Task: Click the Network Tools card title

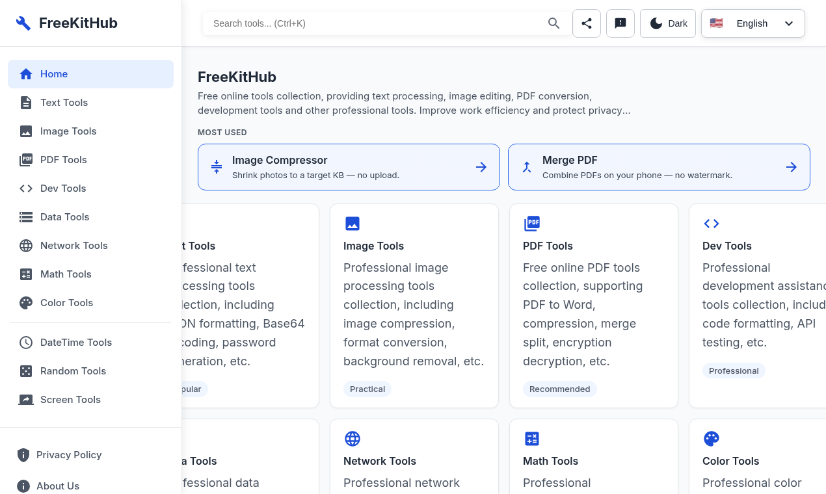Action: pos(380,461)
